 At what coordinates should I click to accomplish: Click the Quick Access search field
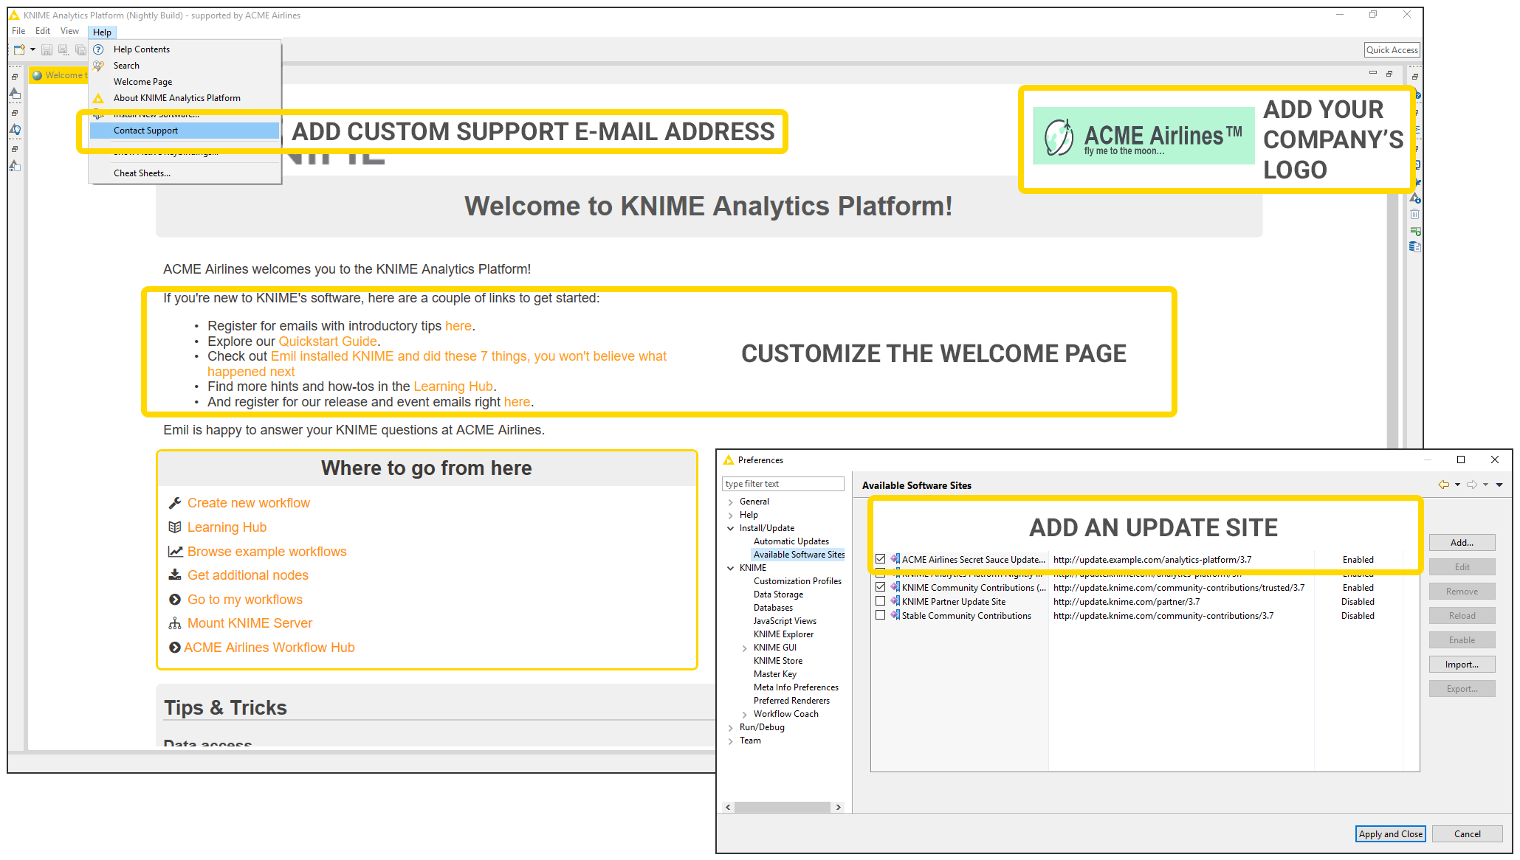(1392, 50)
